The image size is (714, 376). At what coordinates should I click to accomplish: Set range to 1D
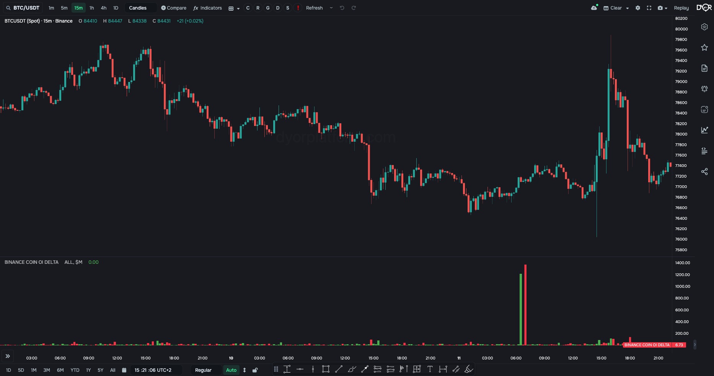tap(8, 370)
